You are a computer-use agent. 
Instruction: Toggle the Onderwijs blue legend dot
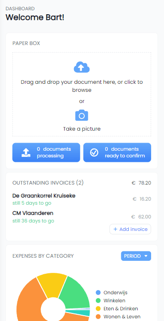[98, 292]
